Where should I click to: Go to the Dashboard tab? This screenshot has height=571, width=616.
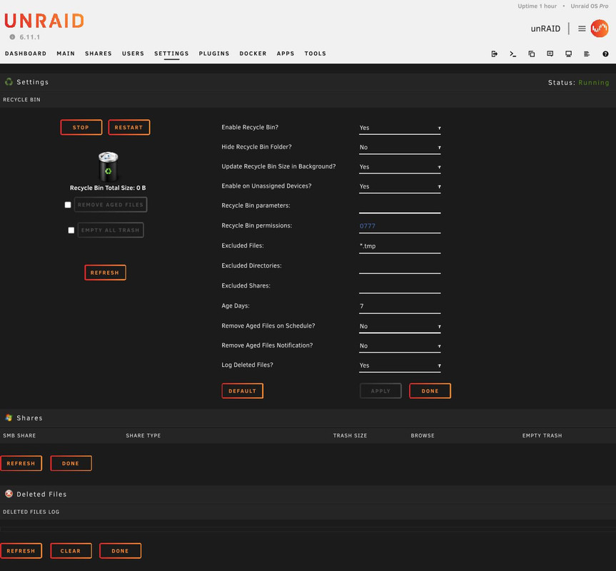click(26, 54)
